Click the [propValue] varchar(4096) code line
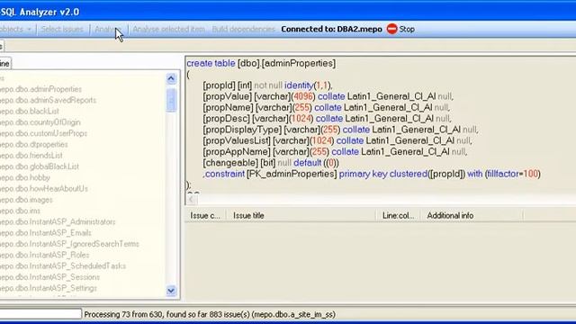576x324 pixels. click(x=328, y=96)
